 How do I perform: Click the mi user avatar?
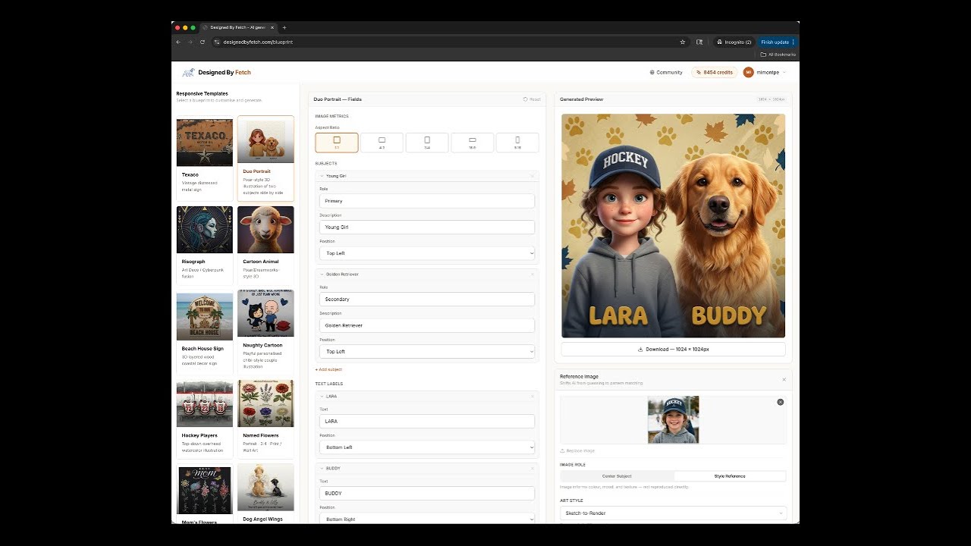[749, 72]
